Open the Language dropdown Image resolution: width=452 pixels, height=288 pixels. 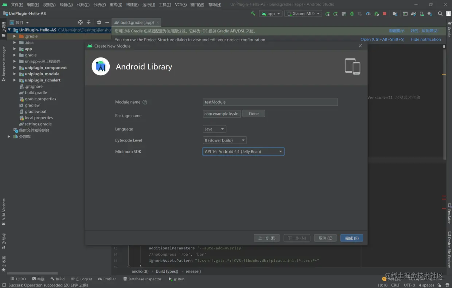coord(214,129)
